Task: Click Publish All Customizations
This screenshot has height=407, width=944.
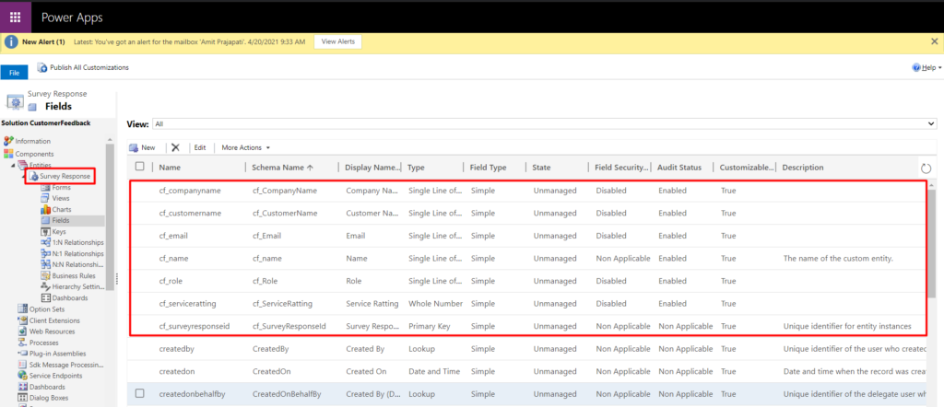Action: (x=83, y=68)
